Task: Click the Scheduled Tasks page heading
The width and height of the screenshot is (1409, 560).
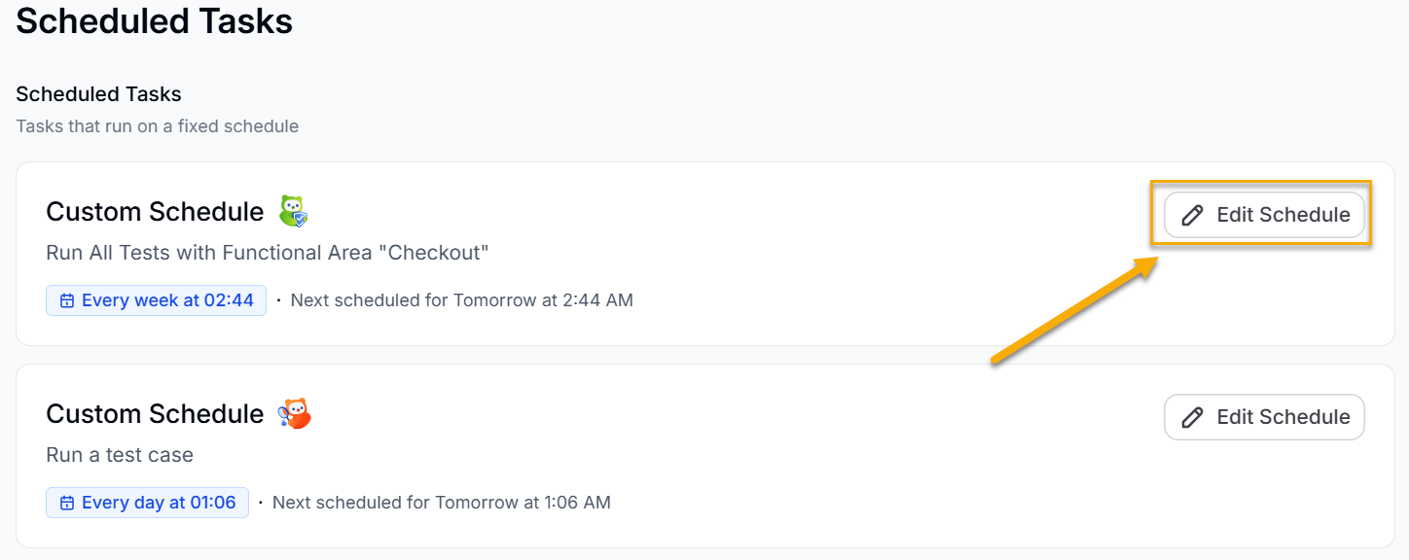Action: coord(153,20)
